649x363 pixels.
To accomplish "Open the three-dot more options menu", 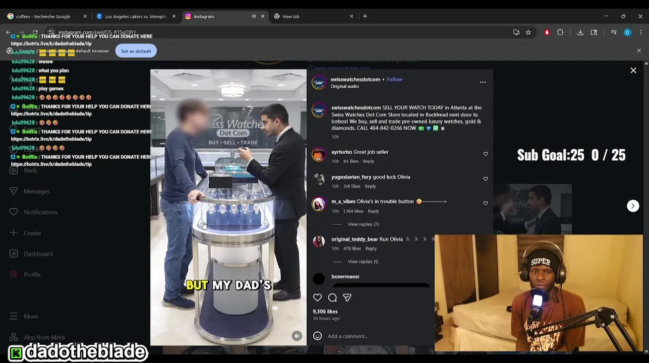I will click(483, 82).
